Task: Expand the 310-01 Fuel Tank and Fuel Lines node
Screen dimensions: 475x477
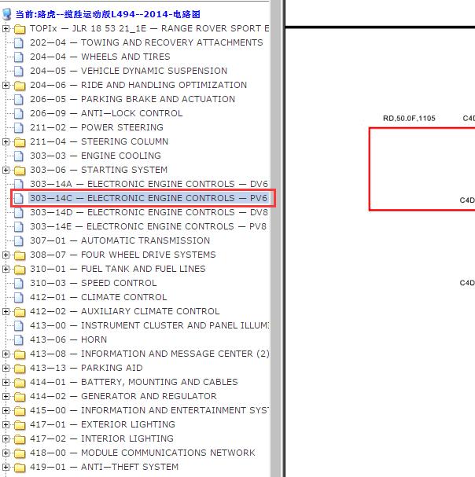Action: pos(6,270)
